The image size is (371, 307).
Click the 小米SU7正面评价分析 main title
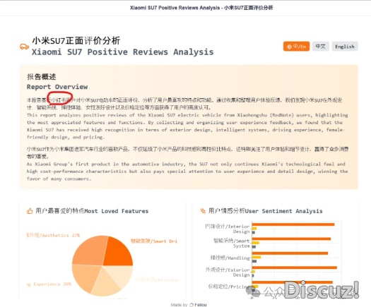pos(76,41)
